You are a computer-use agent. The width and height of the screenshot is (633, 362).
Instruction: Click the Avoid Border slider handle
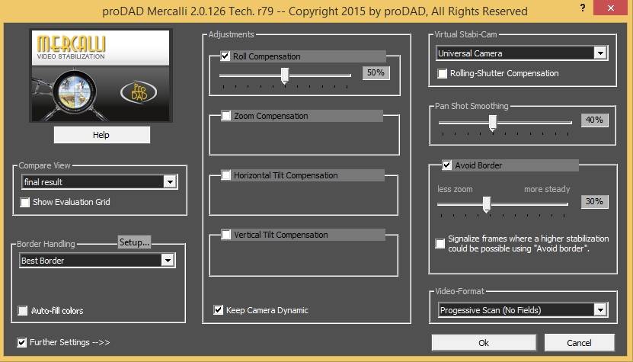click(487, 204)
